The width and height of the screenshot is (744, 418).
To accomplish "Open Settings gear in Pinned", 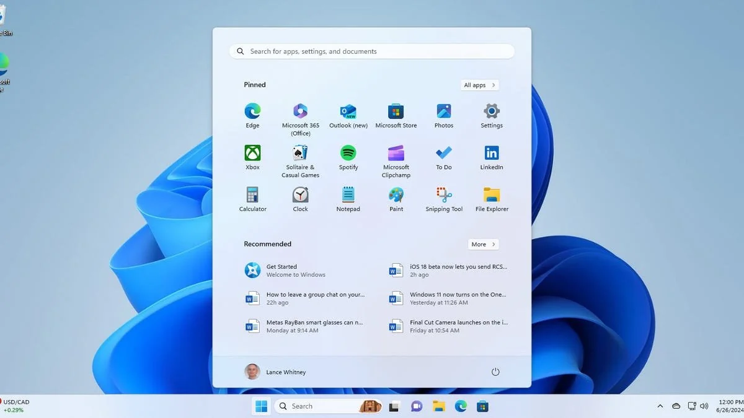I will [492, 115].
